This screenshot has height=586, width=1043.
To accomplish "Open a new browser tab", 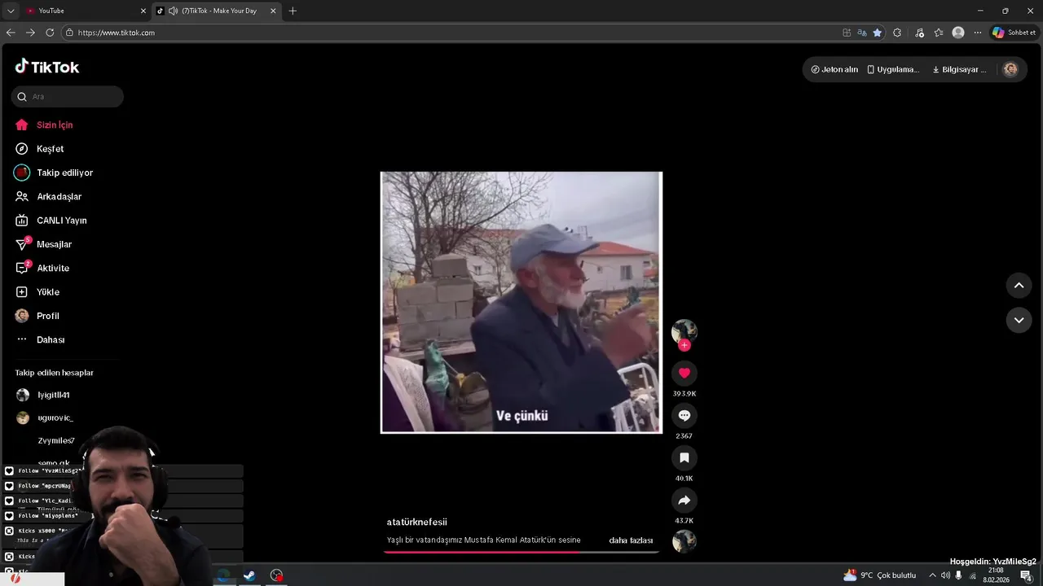I will (x=293, y=11).
